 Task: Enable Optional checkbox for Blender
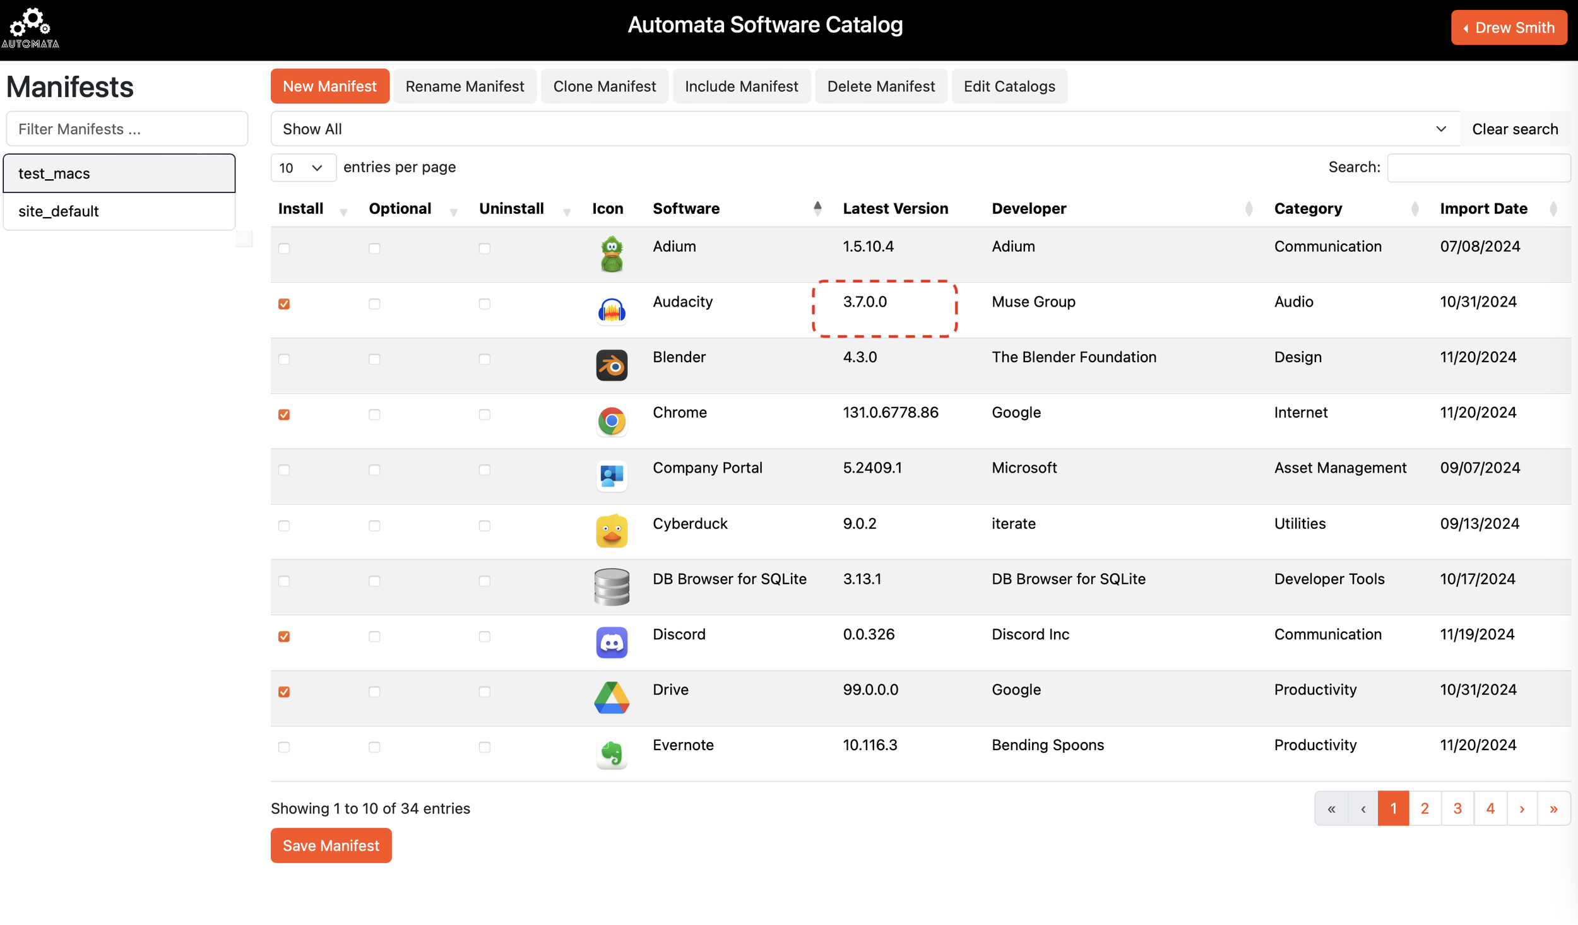(374, 360)
